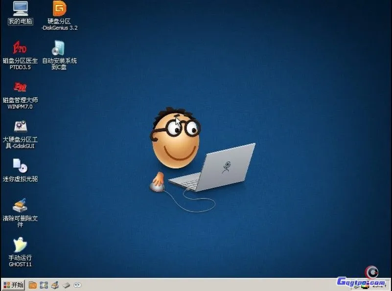Click the red circular logo above tray
This screenshot has height=291, width=392.
pyautogui.click(x=372, y=271)
